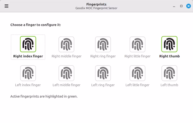The height and width of the screenshot is (123, 193).
Task: Close the Fingerprints window
Action: [x=189, y=6]
